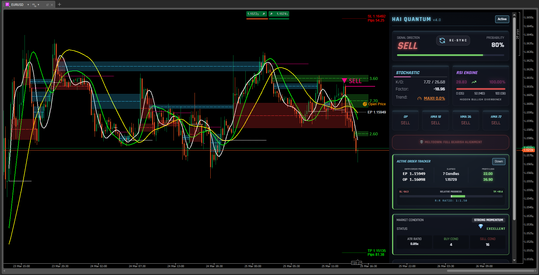Select the HMA 18 SELL tile
This screenshot has height=275, width=539.
click(x=435, y=120)
